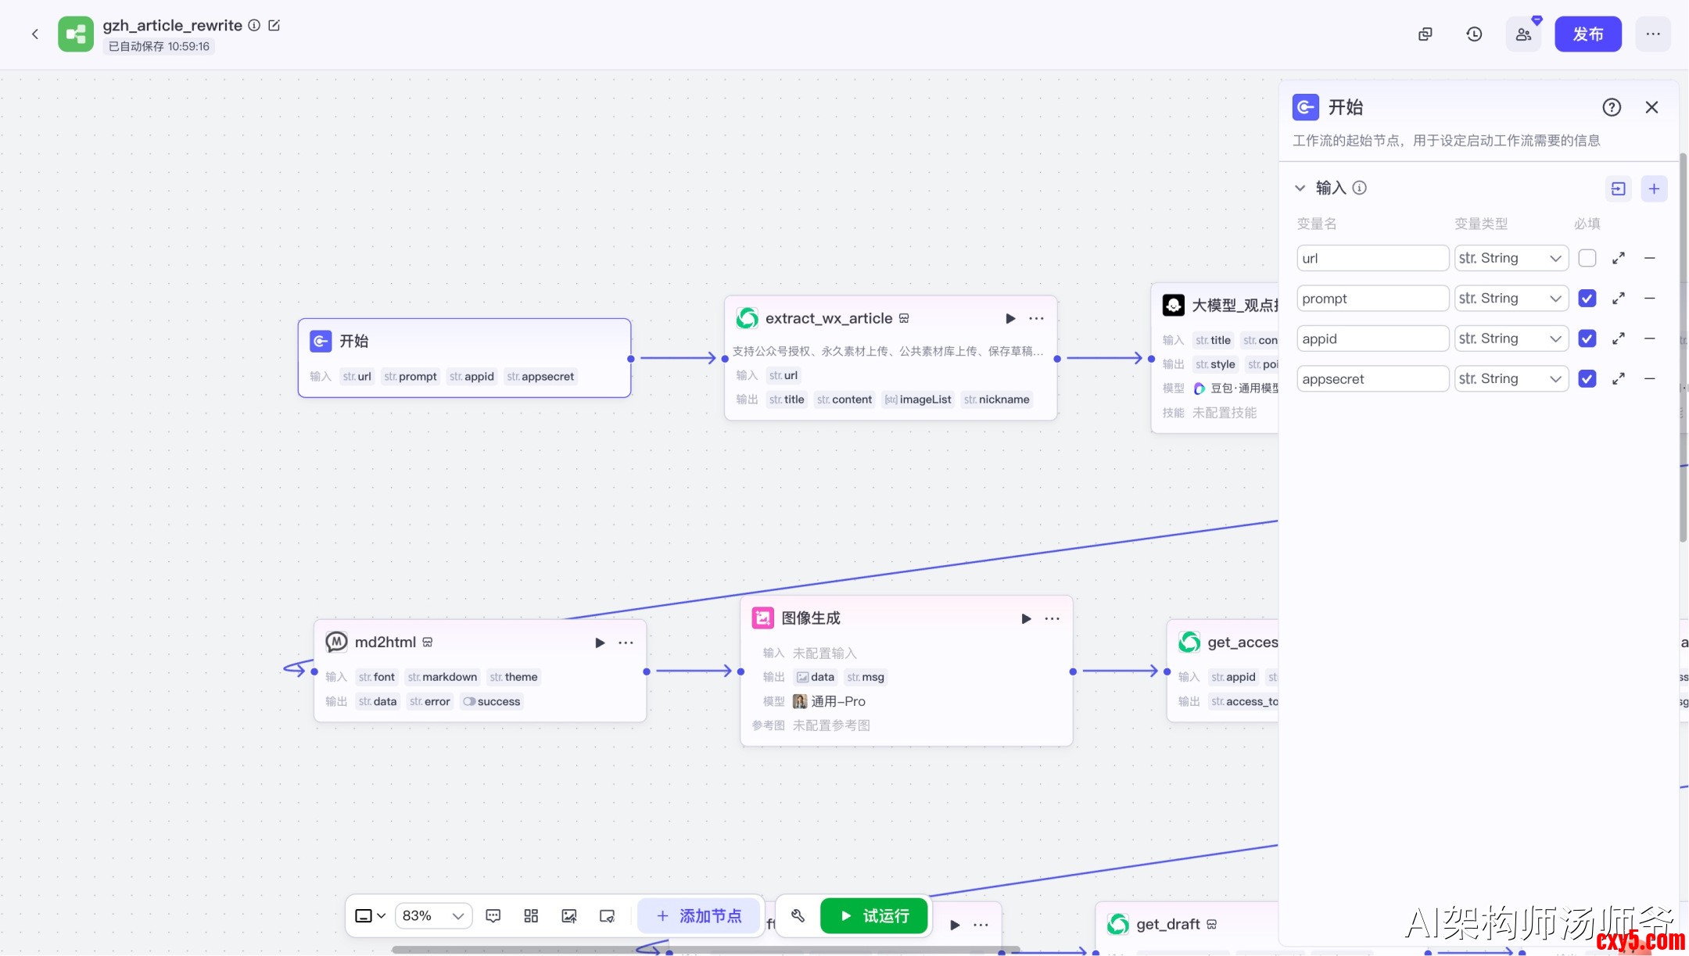Viewport: 1689px width, 956px height.
Task: Click the duplicate workflow icon in header
Action: click(x=1425, y=34)
